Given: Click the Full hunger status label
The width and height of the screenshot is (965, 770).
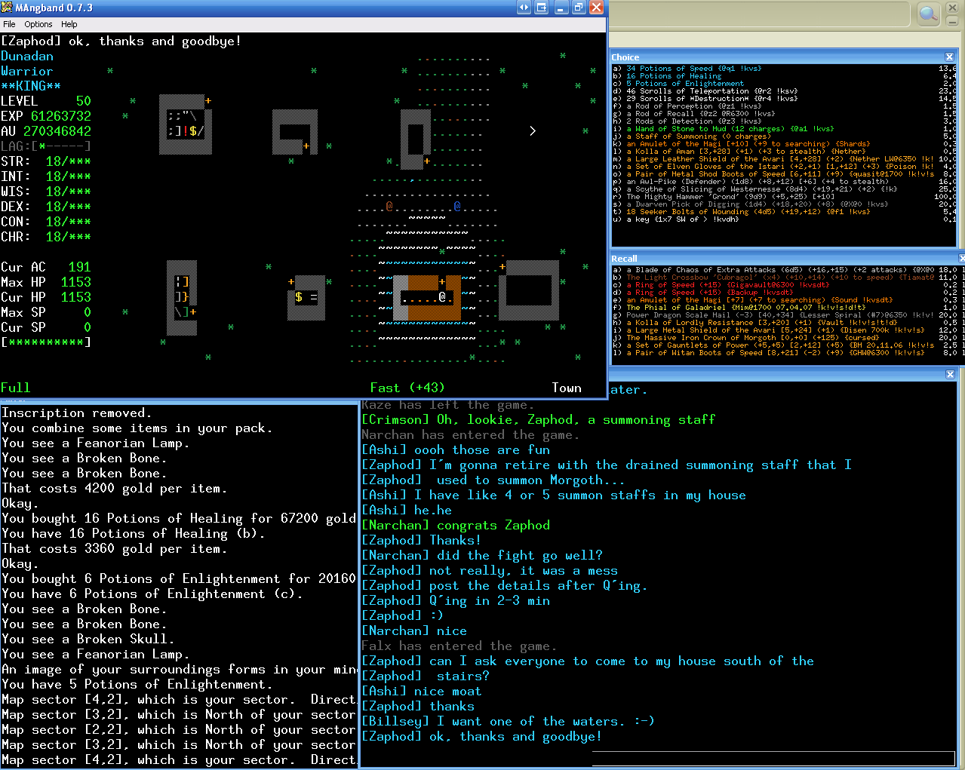Looking at the screenshot, I should click(16, 388).
